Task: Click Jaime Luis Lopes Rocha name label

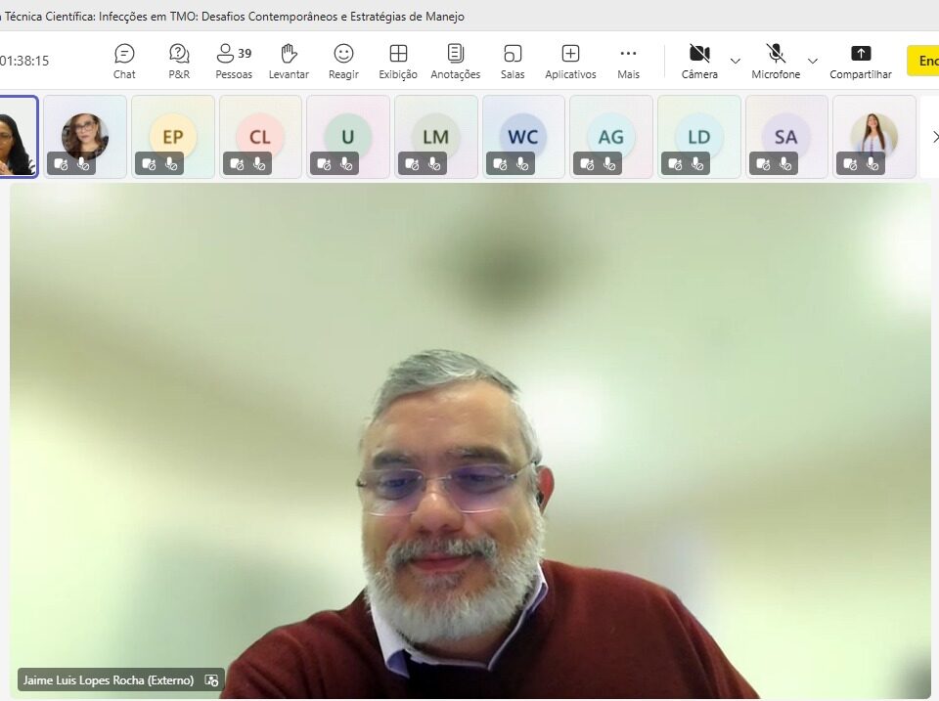Action: 109,680
